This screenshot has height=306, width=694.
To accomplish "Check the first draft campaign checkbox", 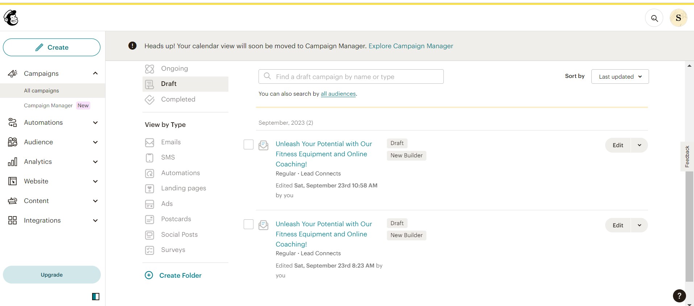I will point(248,145).
